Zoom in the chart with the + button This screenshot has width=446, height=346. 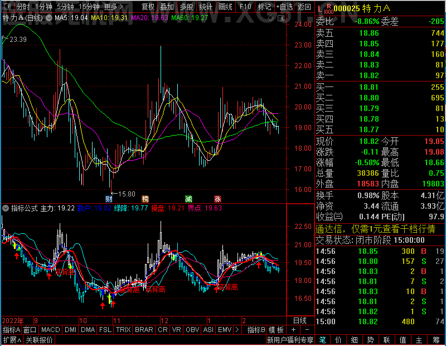[294, 330]
